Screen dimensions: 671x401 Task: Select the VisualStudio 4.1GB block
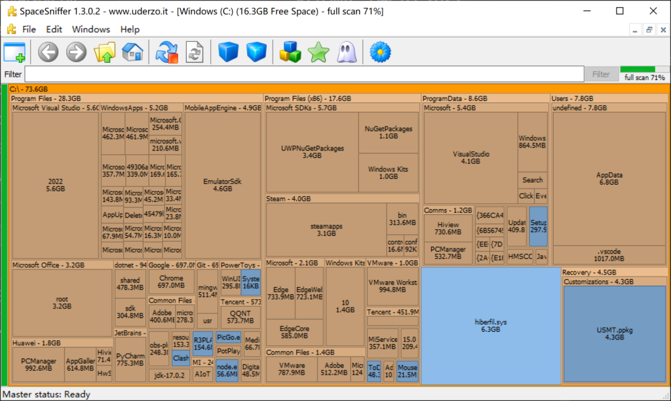pyautogui.click(x=470, y=157)
